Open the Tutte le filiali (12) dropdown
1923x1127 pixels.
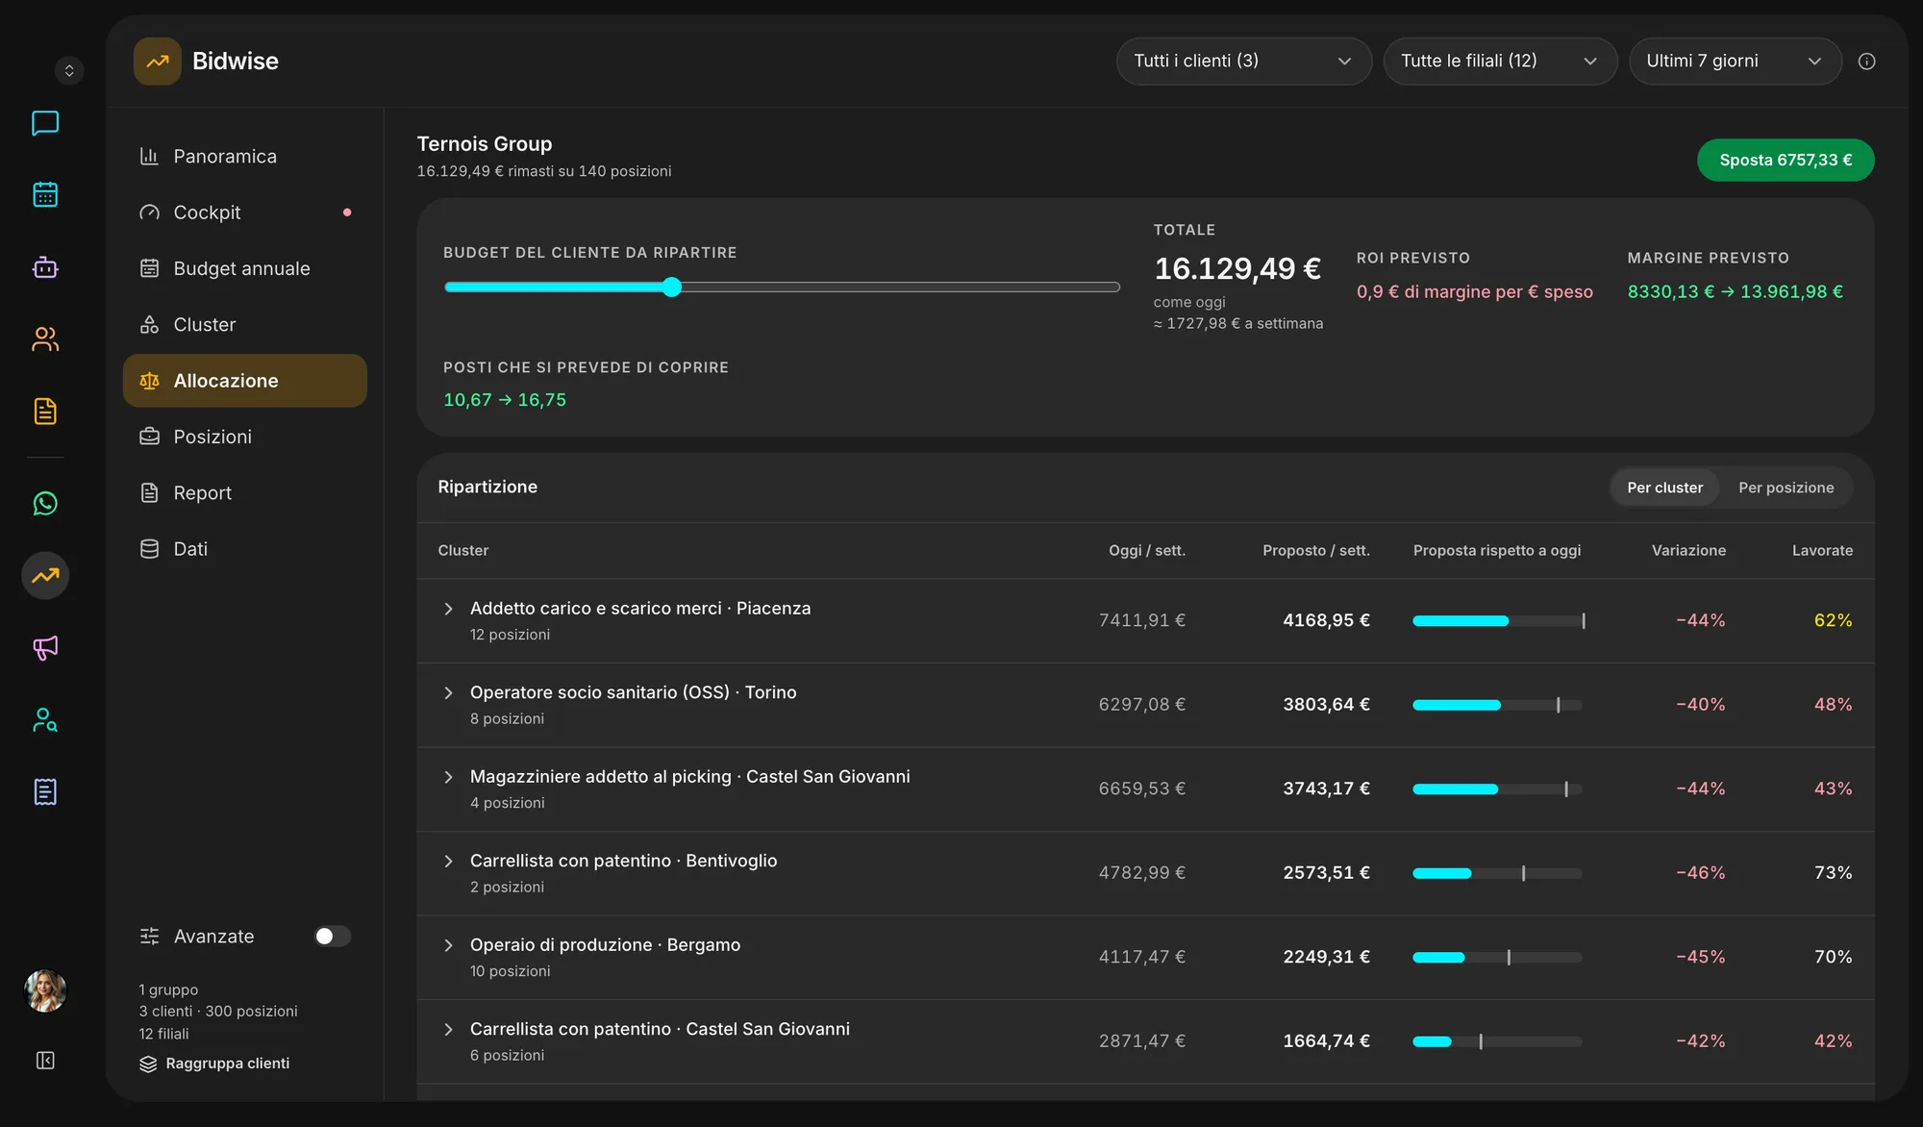tap(1500, 61)
